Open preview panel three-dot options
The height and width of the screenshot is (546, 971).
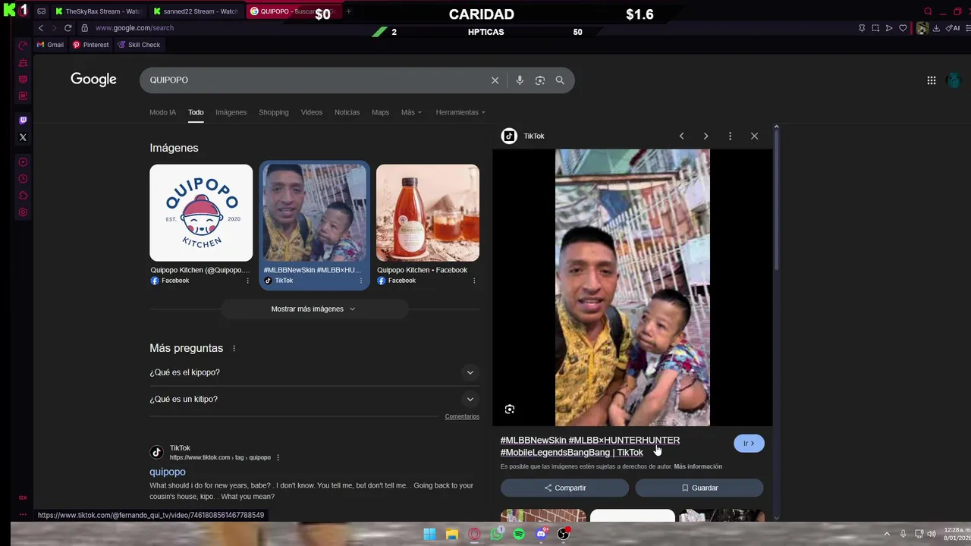coord(730,136)
